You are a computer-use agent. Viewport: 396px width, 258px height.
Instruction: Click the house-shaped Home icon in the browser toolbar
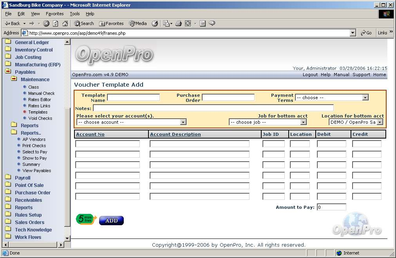click(65, 23)
